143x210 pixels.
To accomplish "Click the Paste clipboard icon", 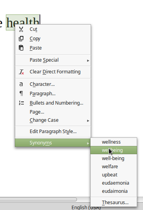I will [x=21, y=48].
